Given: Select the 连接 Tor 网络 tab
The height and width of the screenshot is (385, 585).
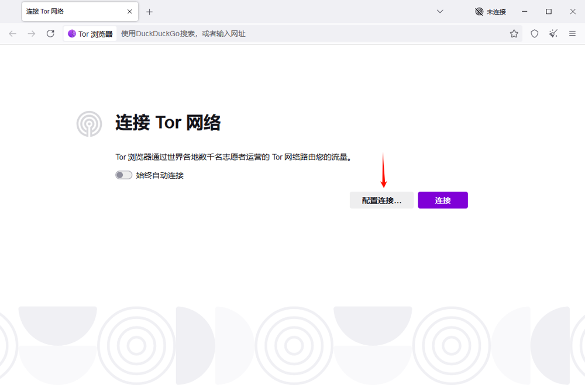Looking at the screenshot, I should (x=70, y=12).
